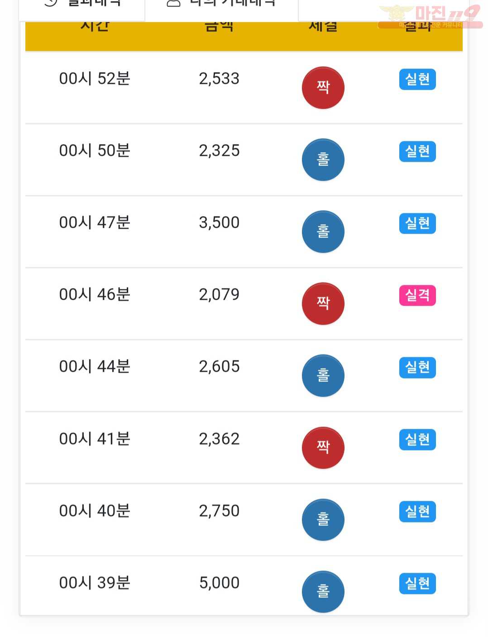488x637 pixels.
Task: Open the clock icon tab at top left
Action: pos(82,7)
